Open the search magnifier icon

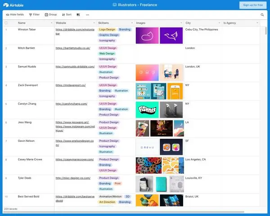(x=262, y=15)
